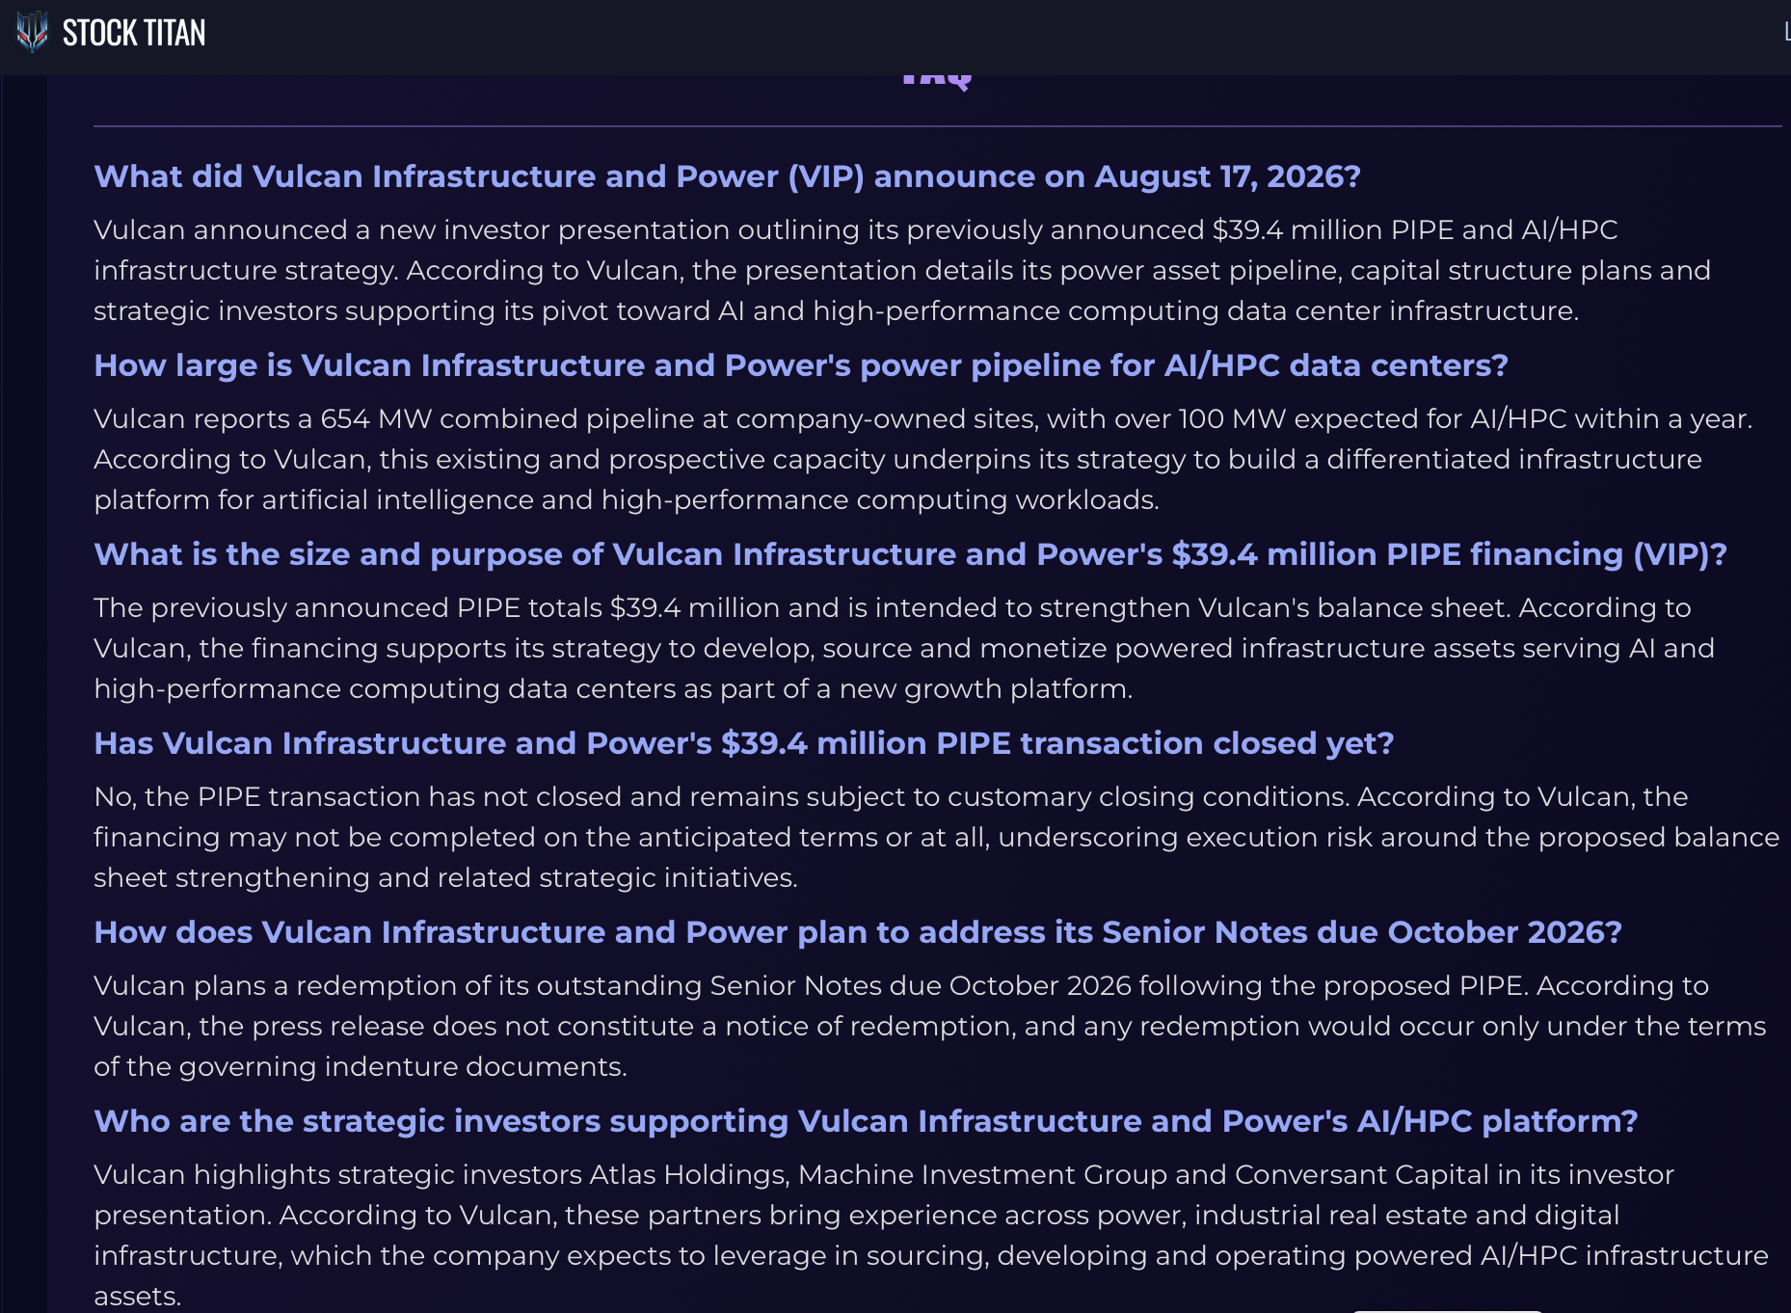Click the partially hidden FAQ section heading

click(x=936, y=81)
